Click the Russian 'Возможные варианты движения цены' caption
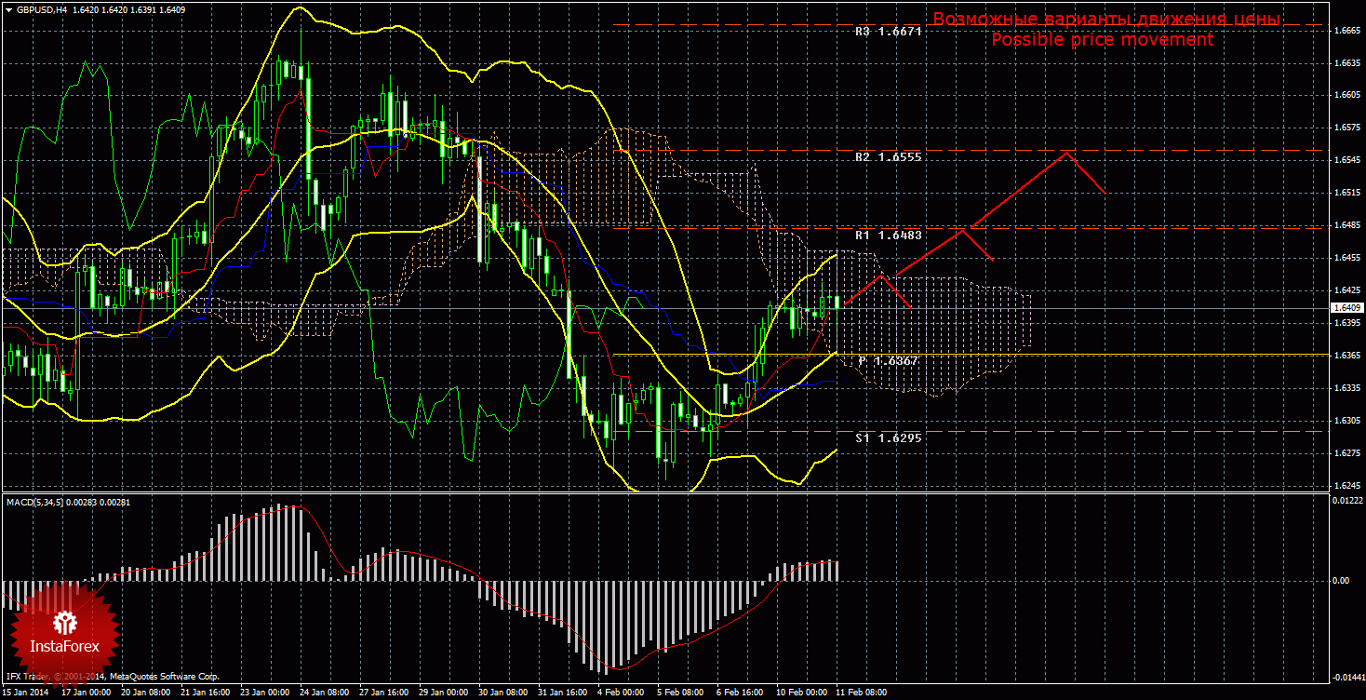This screenshot has width=1366, height=700. click(1106, 20)
